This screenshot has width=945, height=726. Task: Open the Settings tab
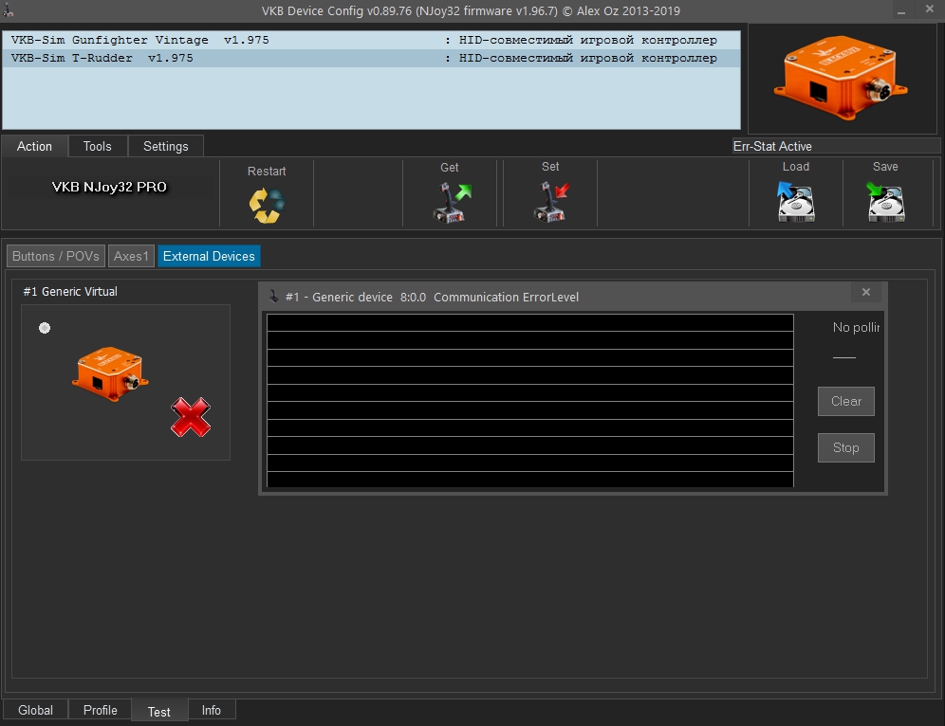coord(166,146)
